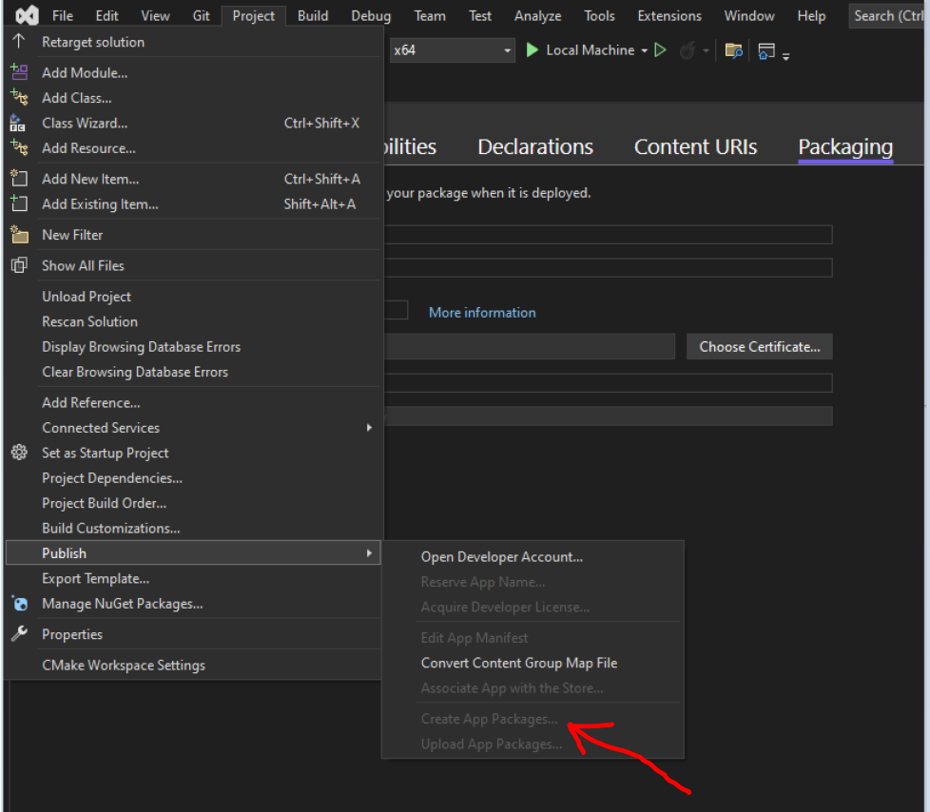The height and width of the screenshot is (812, 930).
Task: Check the box next to More information
Action: click(398, 309)
